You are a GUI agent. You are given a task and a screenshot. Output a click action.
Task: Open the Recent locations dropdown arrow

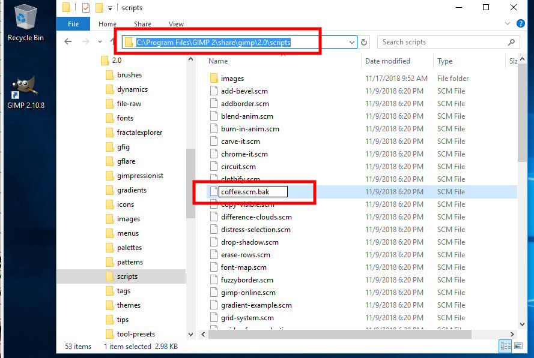(x=100, y=42)
